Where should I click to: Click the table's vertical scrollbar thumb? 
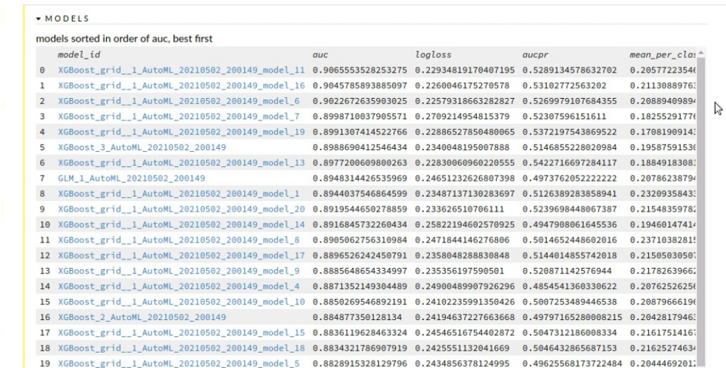tap(701, 210)
